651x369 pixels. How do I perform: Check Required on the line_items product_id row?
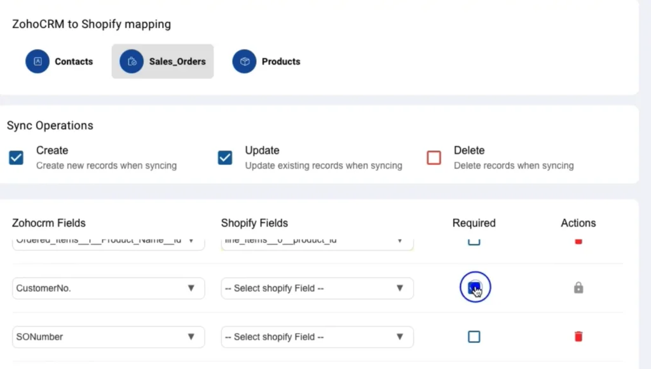(474, 241)
